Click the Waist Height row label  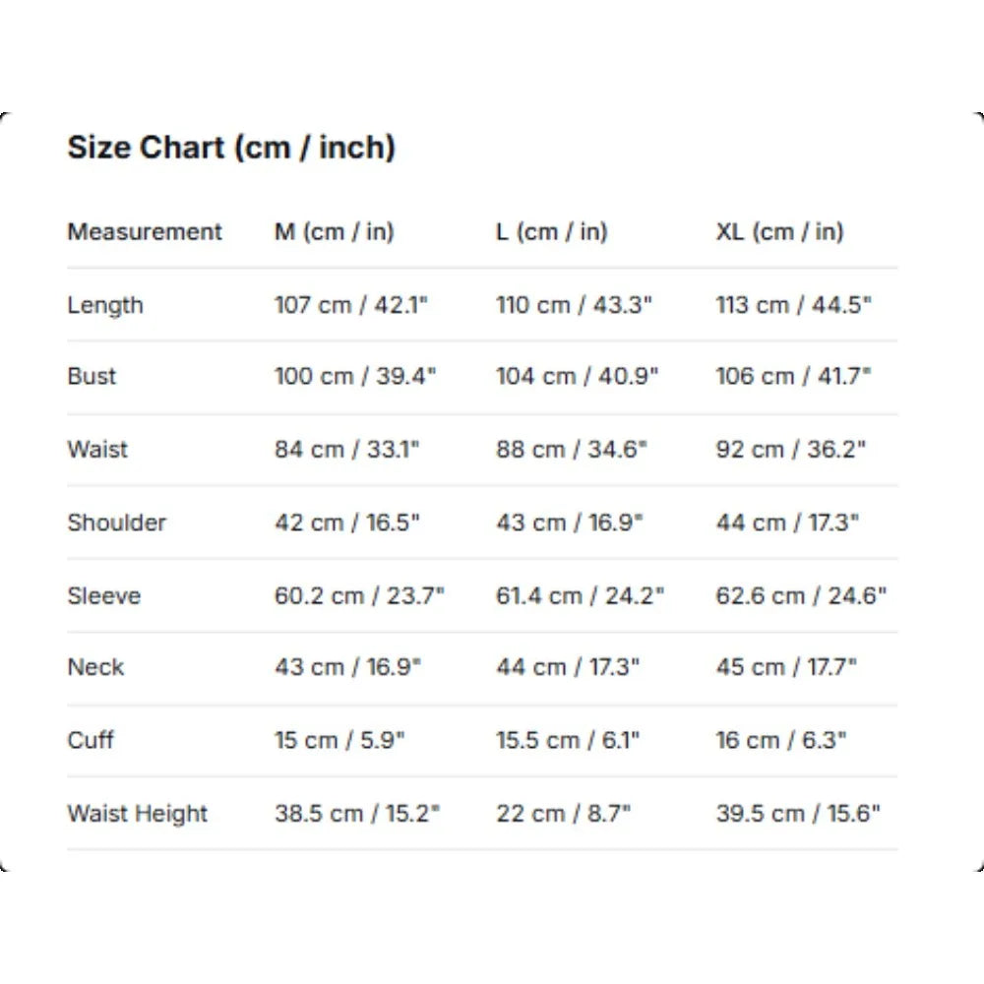click(138, 814)
